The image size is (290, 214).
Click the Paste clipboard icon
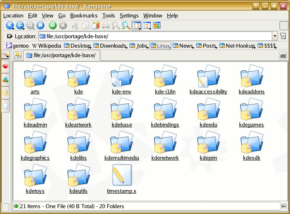pyautogui.click(x=95, y=25)
